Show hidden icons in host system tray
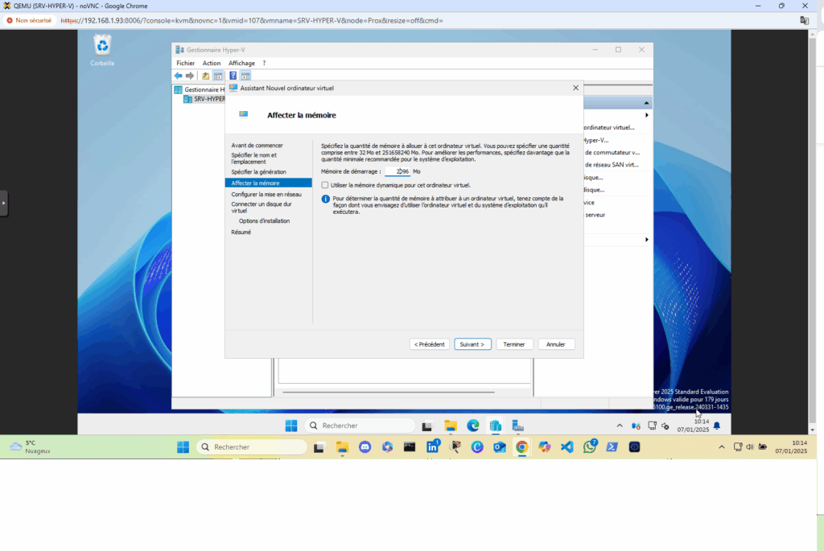This screenshot has width=824, height=551. pyautogui.click(x=722, y=447)
